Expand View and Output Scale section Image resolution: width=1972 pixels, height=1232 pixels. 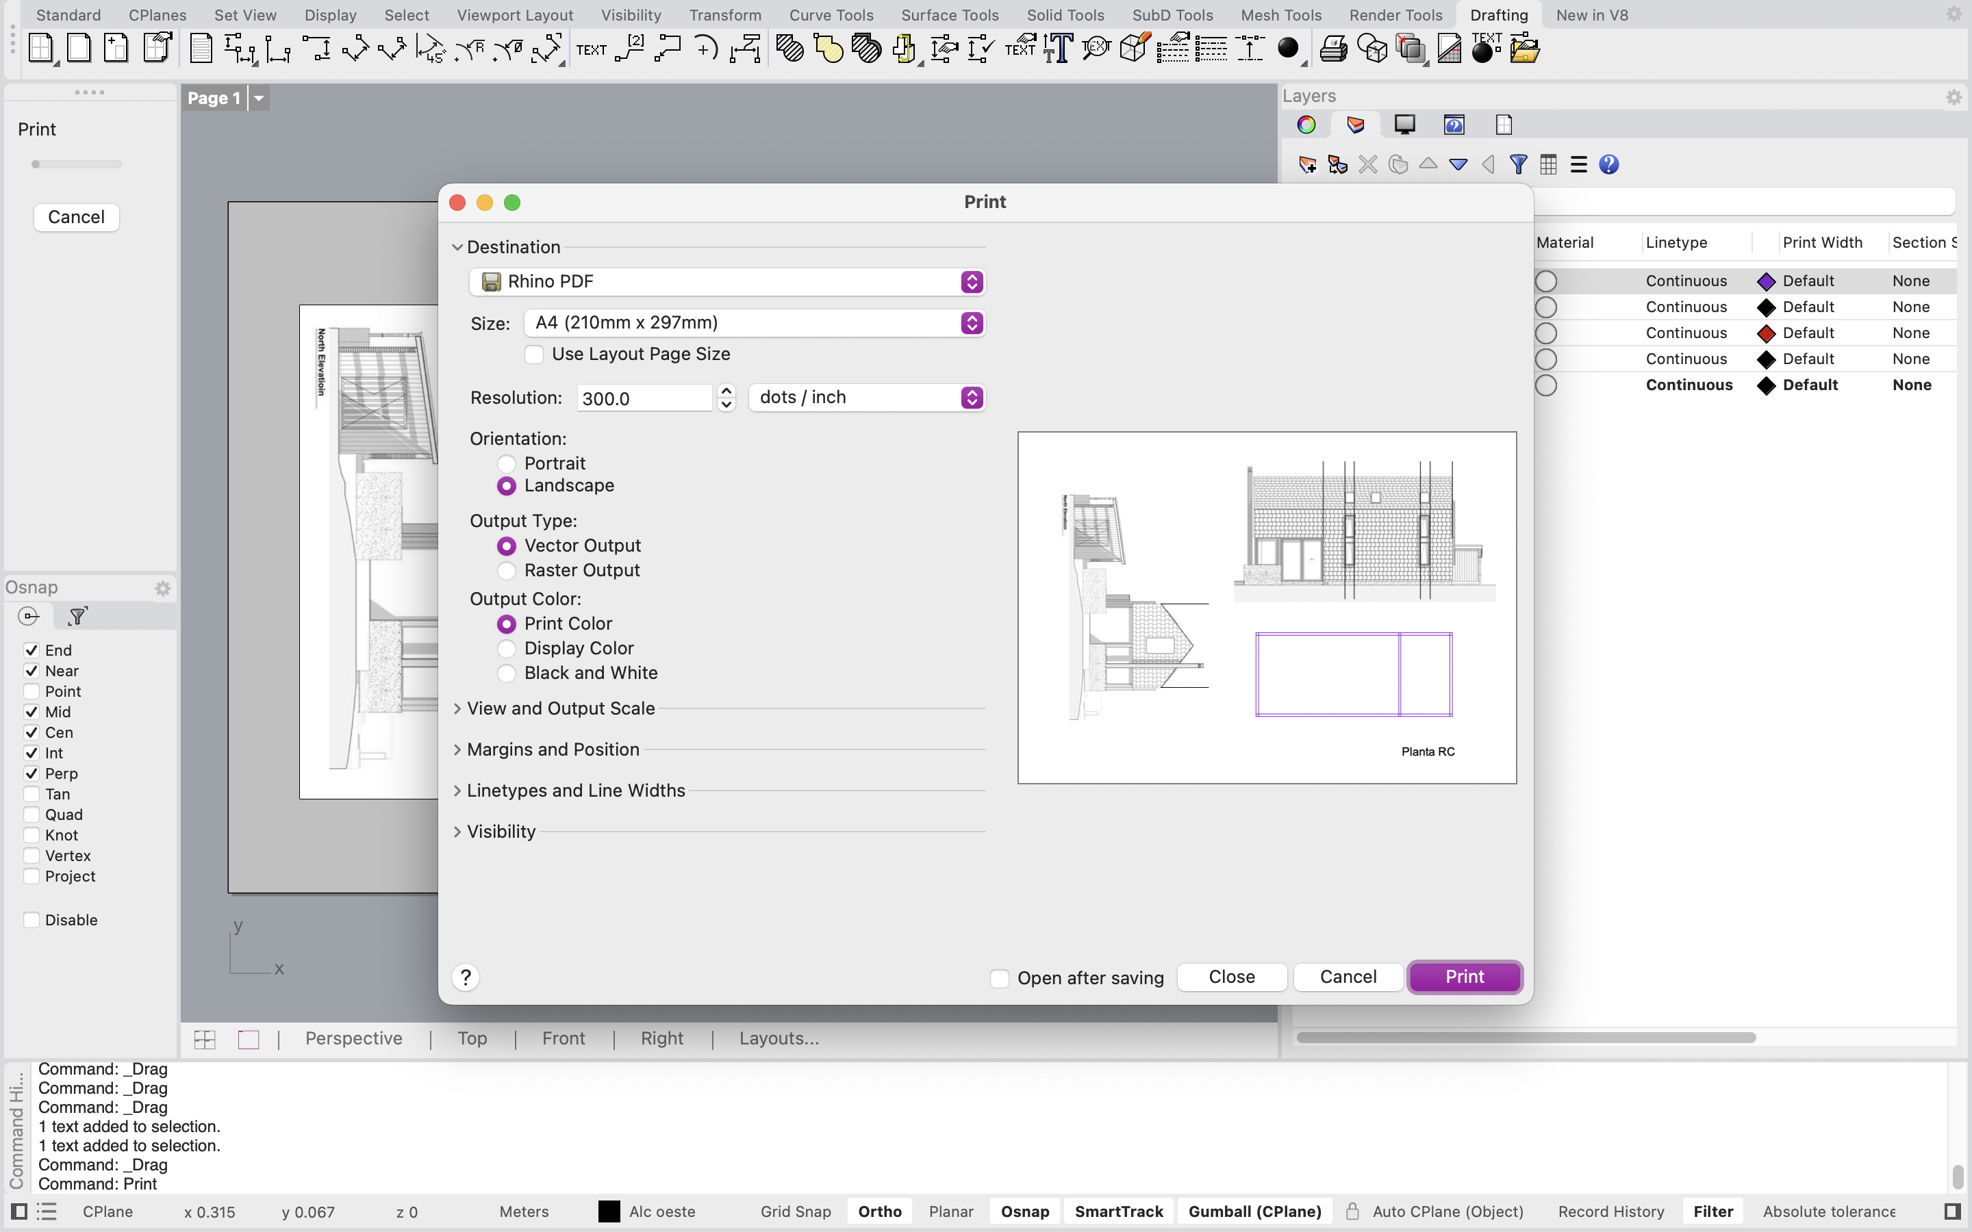560,709
